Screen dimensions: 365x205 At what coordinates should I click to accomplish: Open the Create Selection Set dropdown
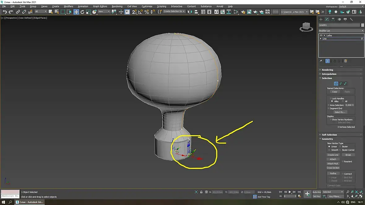pos(174,11)
